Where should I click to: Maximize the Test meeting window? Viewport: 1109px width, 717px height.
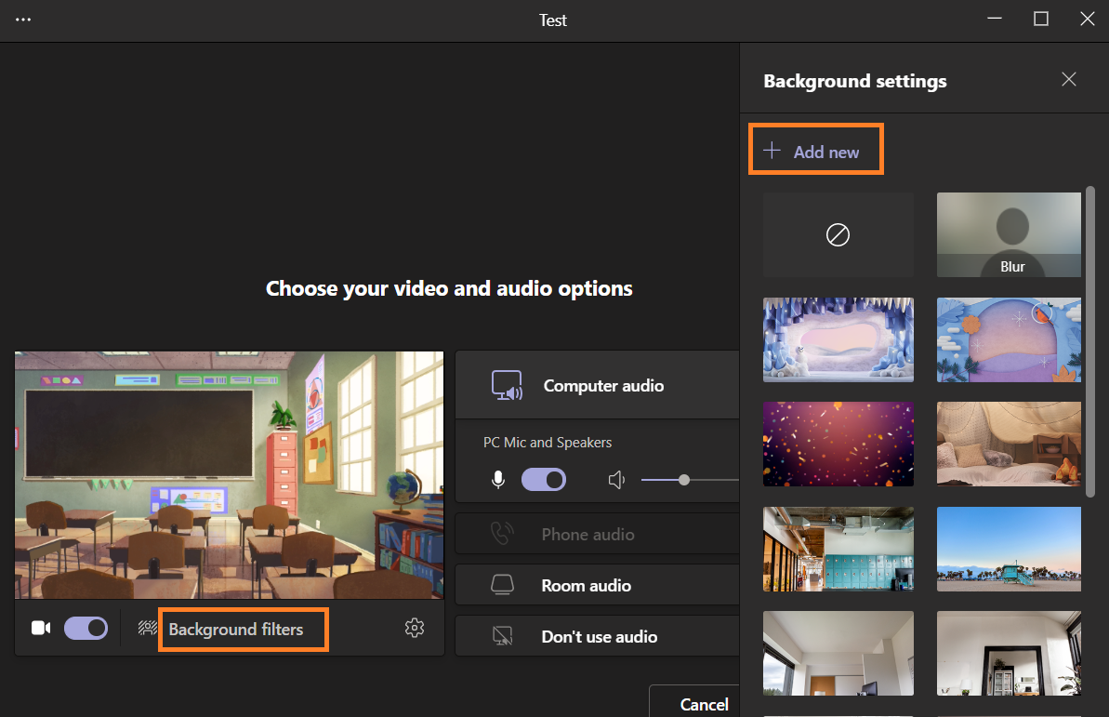(1041, 20)
